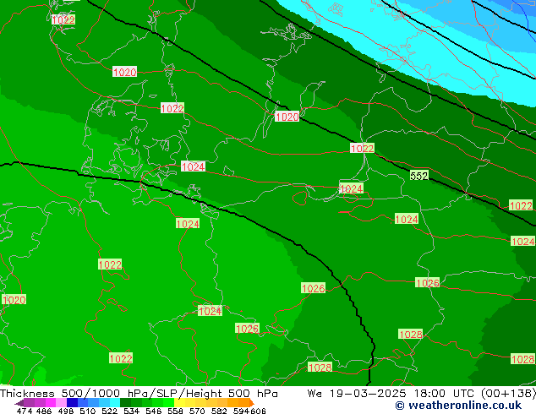Click the 486 legend value
The width and height of the screenshot is (536, 414).
pos(44,411)
